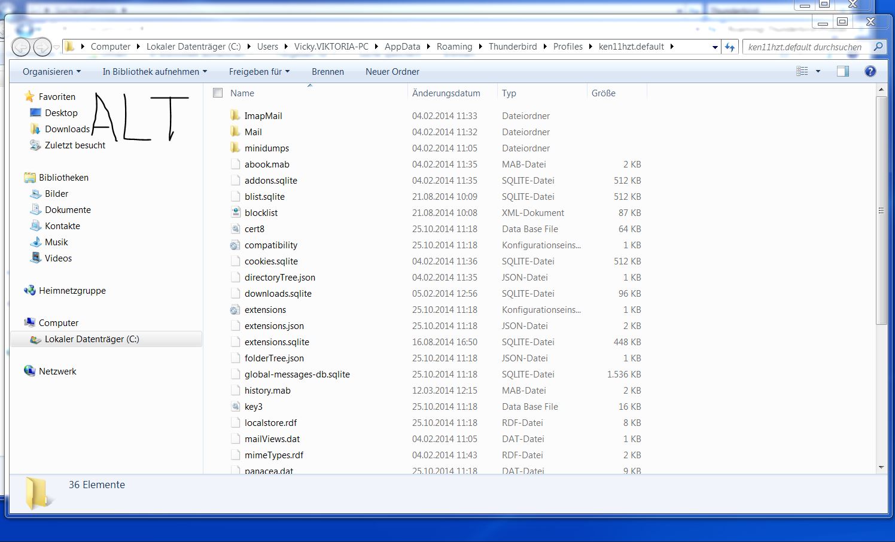Open the Organisieren dropdown menu
The height and width of the screenshot is (542, 895).
[x=51, y=71]
